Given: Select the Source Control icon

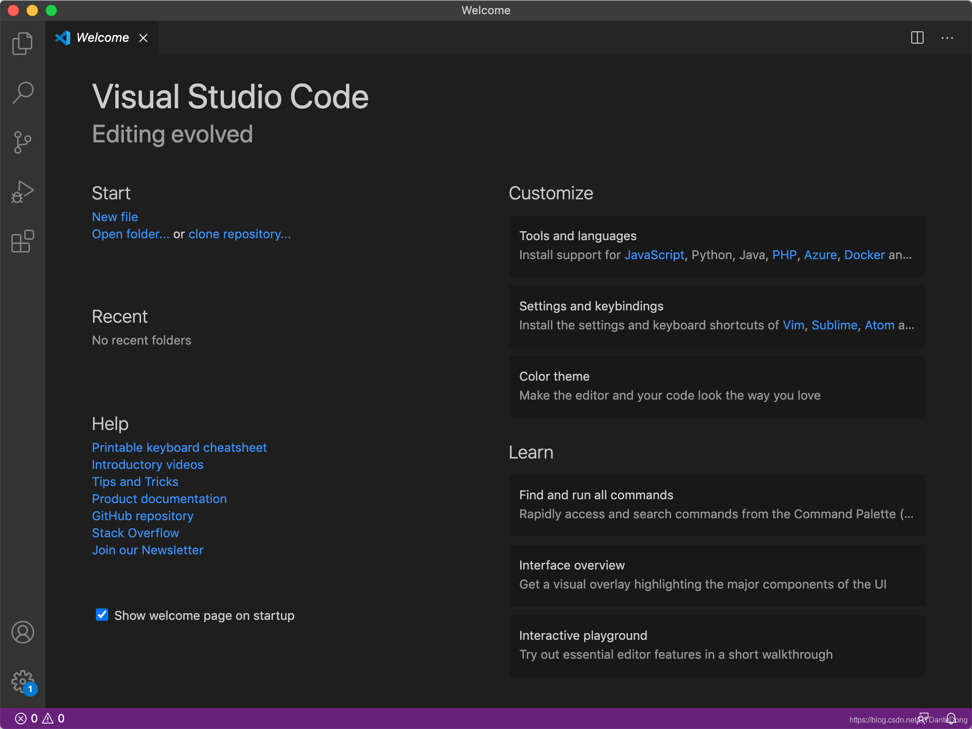Looking at the screenshot, I should [x=22, y=141].
